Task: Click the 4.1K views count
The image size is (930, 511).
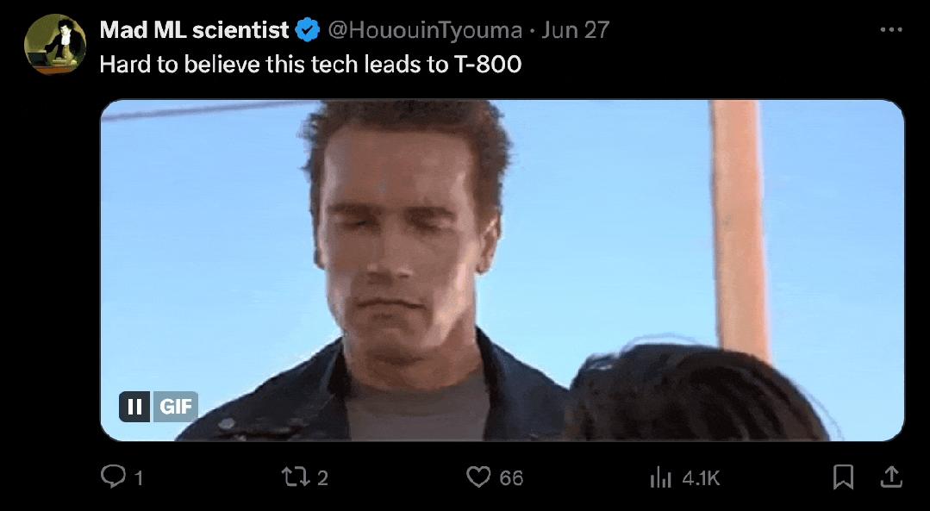Action: tap(701, 477)
